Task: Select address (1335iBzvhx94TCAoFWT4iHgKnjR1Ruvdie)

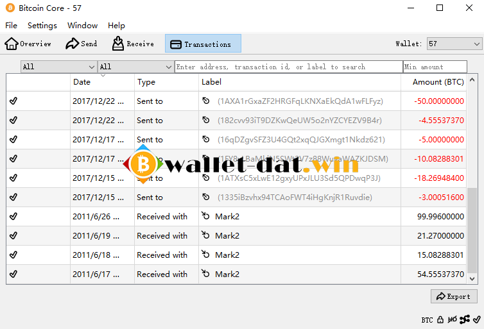Action: pos(295,198)
